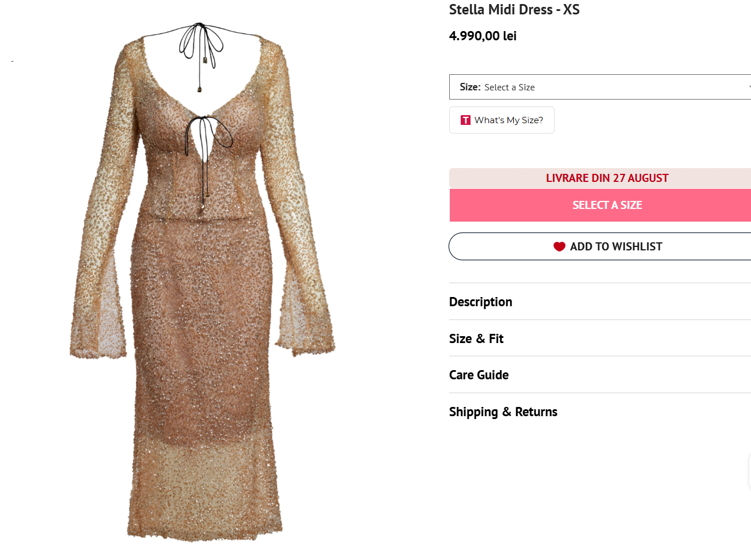Open the Care Guide section

(x=479, y=375)
